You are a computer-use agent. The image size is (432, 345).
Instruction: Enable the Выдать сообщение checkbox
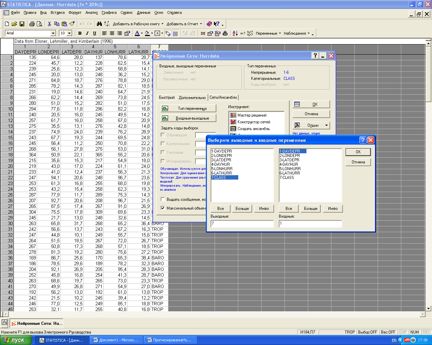[163, 199]
